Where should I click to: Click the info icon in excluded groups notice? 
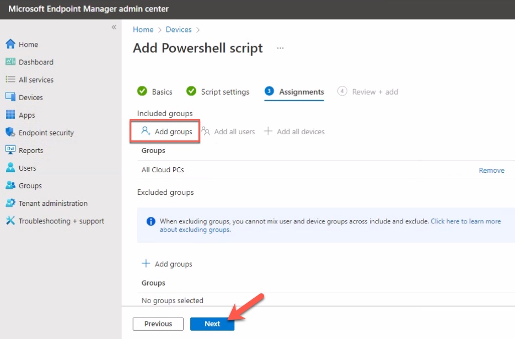tap(151, 221)
